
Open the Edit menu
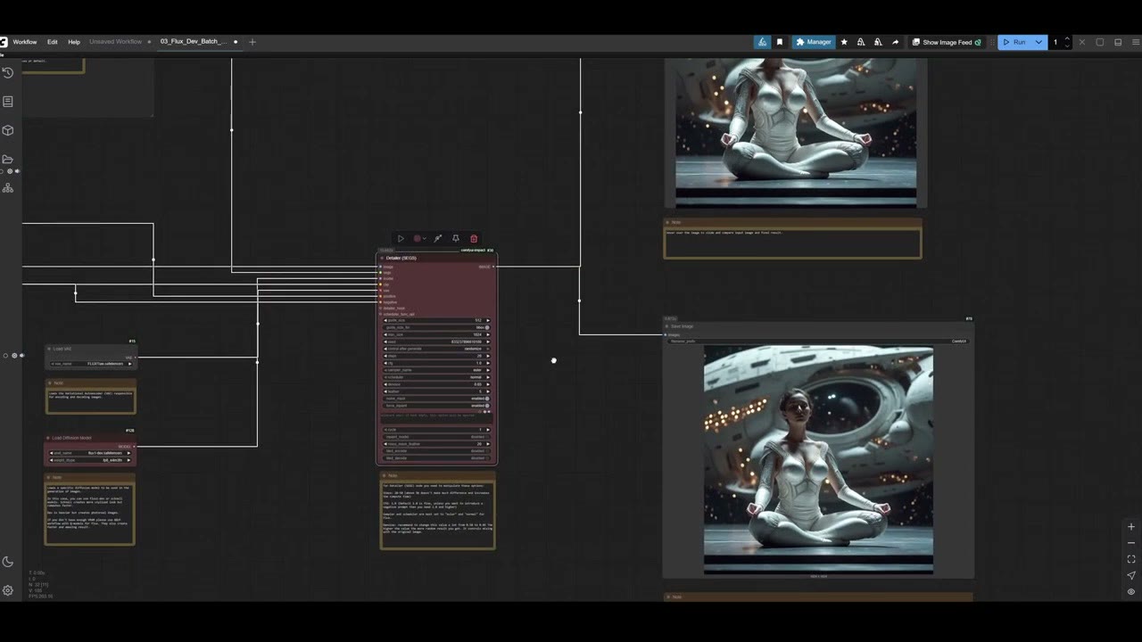(53, 42)
